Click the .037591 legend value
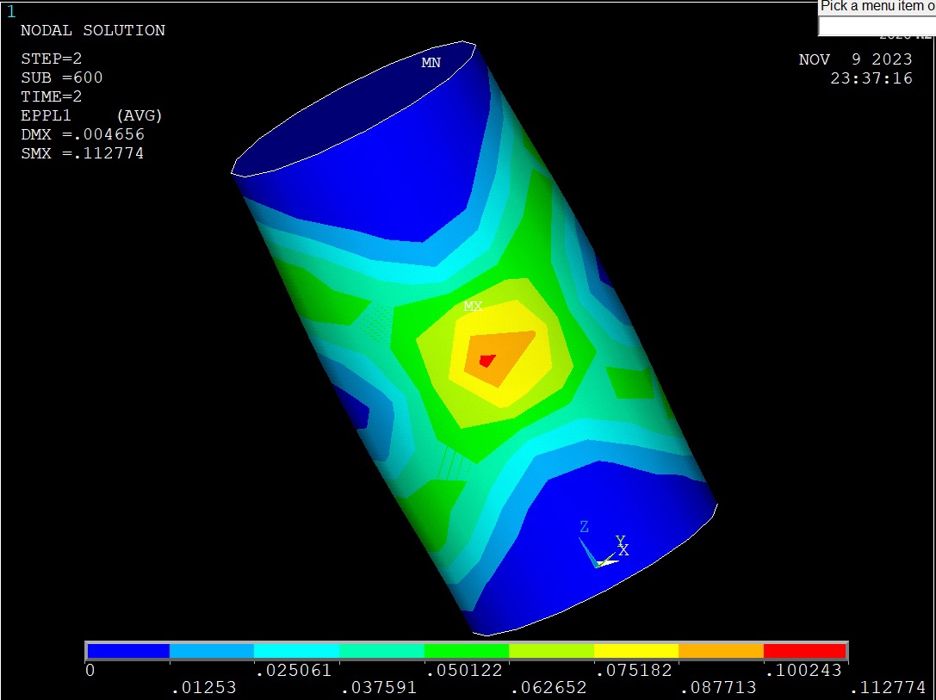The height and width of the screenshot is (700, 936). [x=378, y=687]
